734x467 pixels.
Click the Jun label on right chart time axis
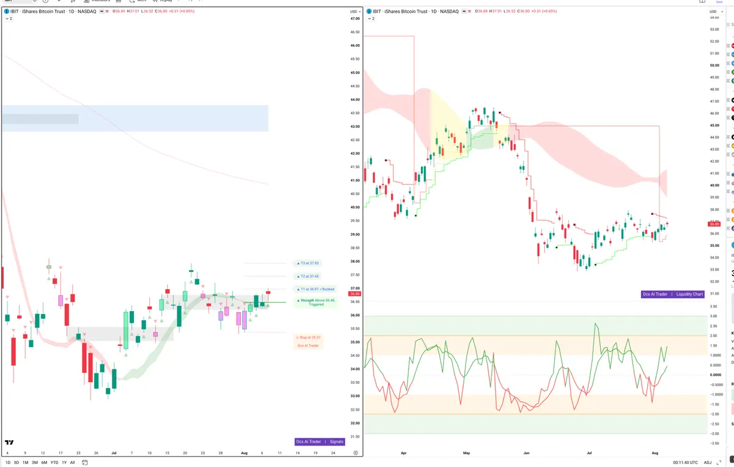click(x=527, y=453)
